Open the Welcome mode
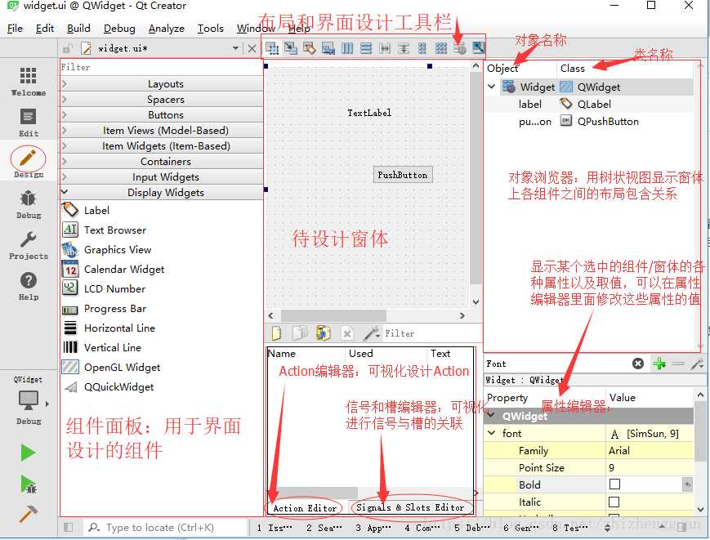This screenshot has height=540, width=710. point(28,81)
